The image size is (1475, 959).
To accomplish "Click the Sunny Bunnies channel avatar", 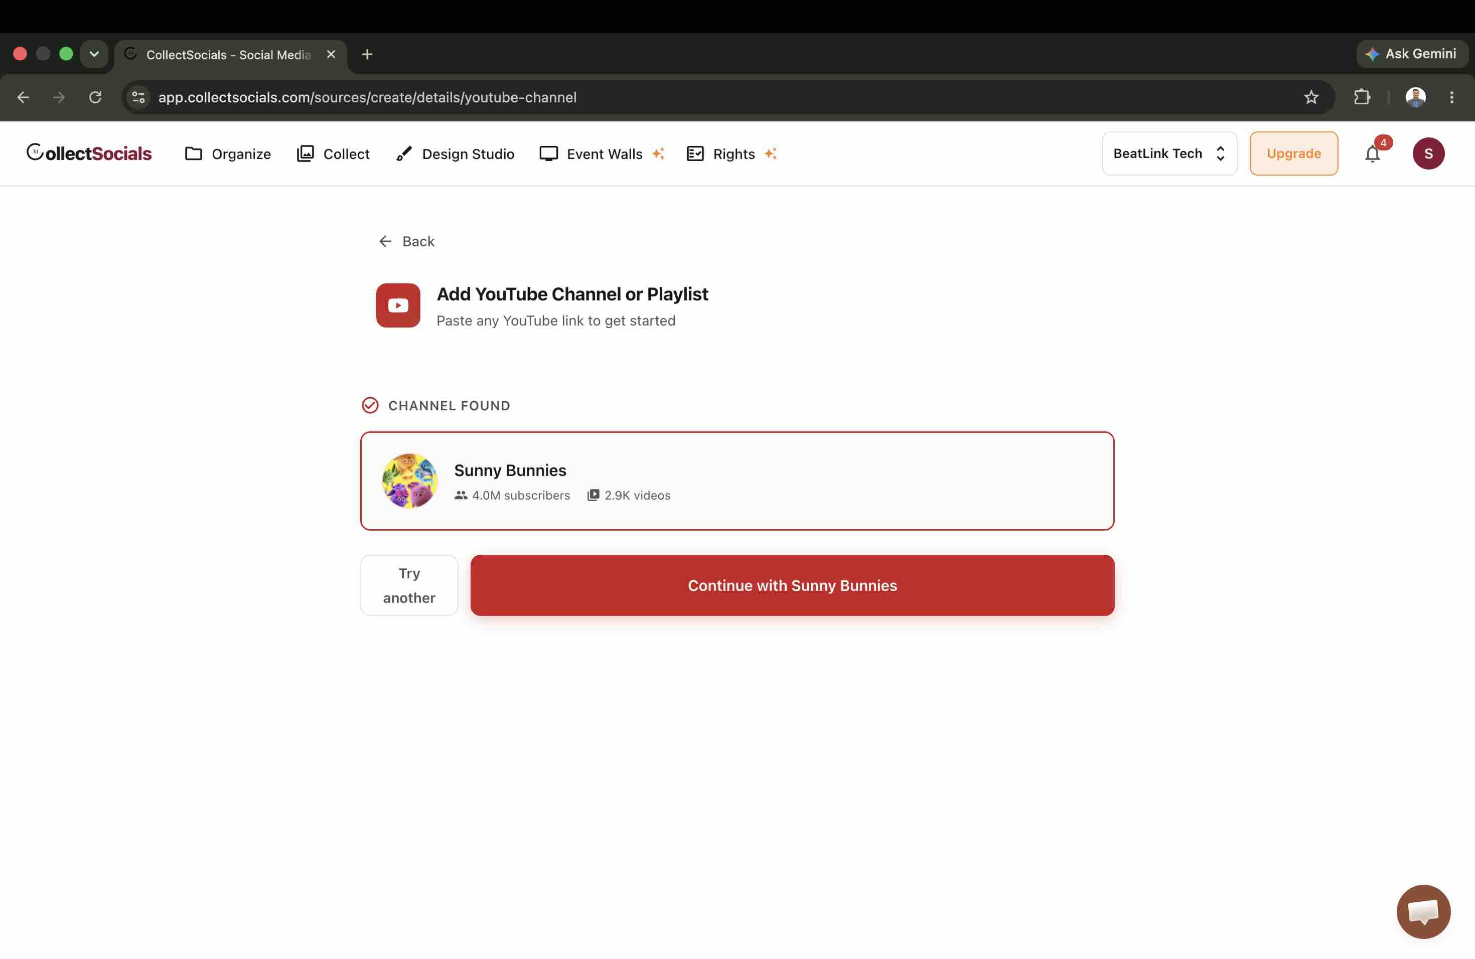I will pyautogui.click(x=410, y=481).
